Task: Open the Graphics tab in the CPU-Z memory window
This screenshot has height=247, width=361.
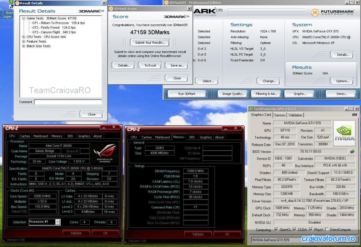Action: (206, 137)
